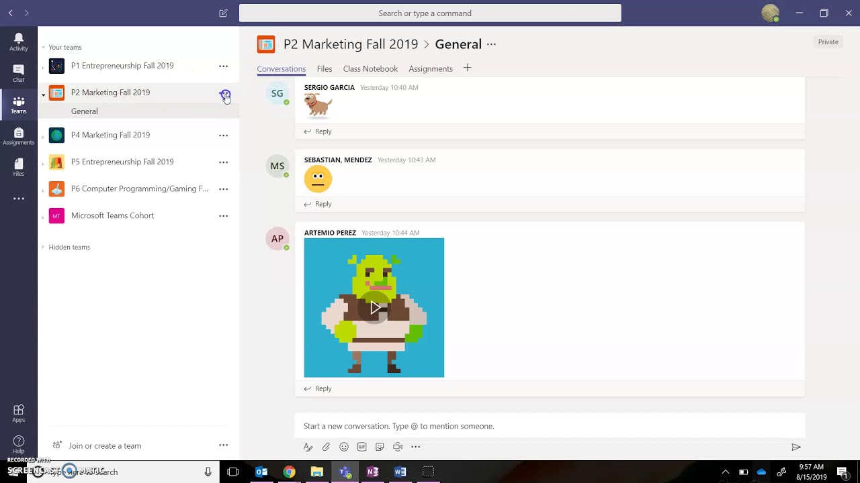Select the General channel

pyautogui.click(x=85, y=111)
